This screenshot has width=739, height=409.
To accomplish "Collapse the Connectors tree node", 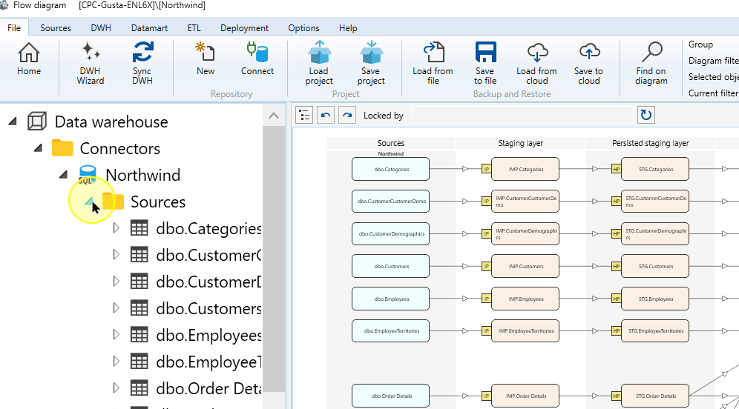I will tap(38, 149).
